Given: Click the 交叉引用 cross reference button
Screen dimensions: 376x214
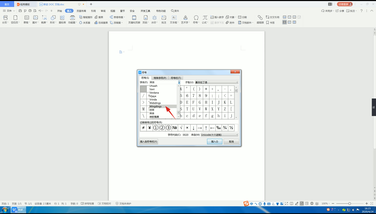Looking at the screenshot, I should point(273,17).
